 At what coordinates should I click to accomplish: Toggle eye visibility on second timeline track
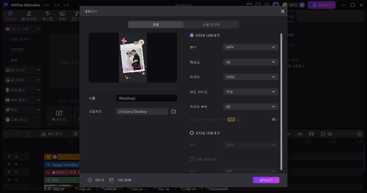(x=16, y=164)
